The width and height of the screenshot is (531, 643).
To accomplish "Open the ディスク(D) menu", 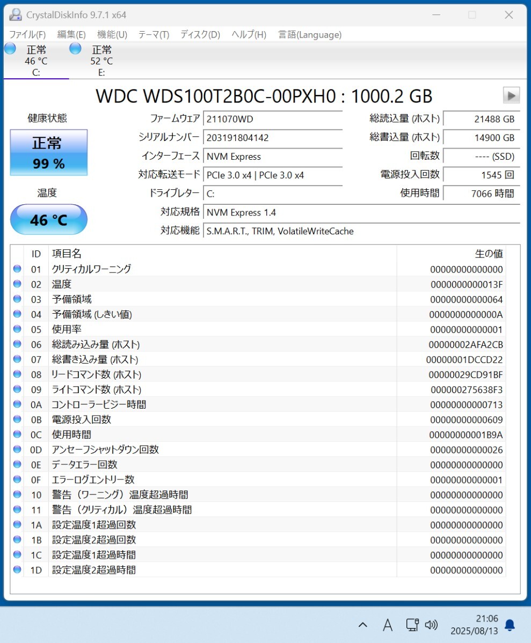I will [200, 35].
